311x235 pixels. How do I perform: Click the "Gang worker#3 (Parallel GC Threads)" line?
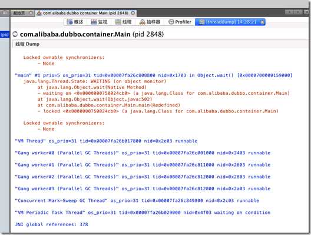(x=143, y=188)
